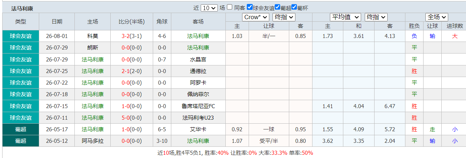Click the 类型 column header
Image resolution: width=466 pixels, height=158 pixels.
tap(21, 21)
